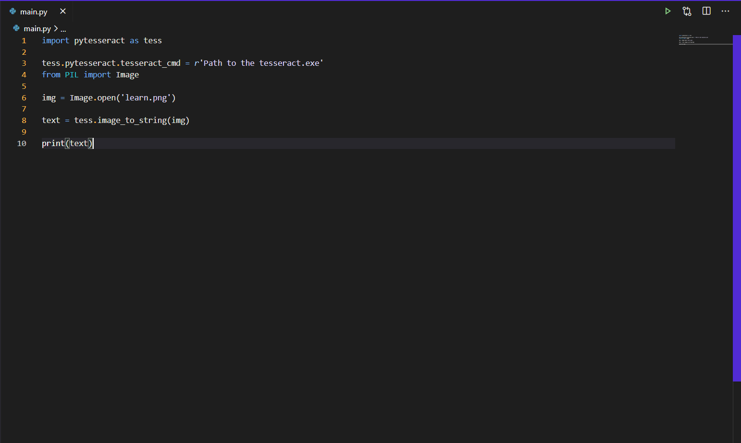Click the from keyword on line 4

pyautogui.click(x=51, y=75)
